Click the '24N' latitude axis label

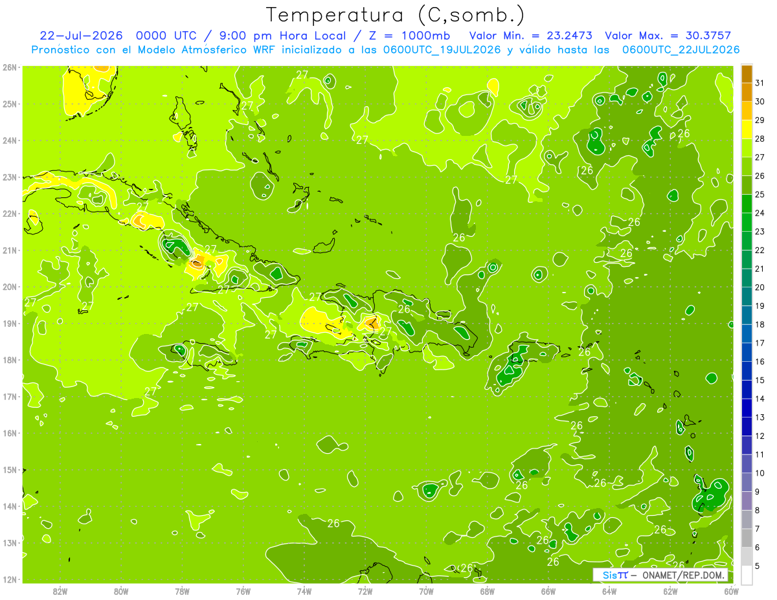(x=10, y=140)
